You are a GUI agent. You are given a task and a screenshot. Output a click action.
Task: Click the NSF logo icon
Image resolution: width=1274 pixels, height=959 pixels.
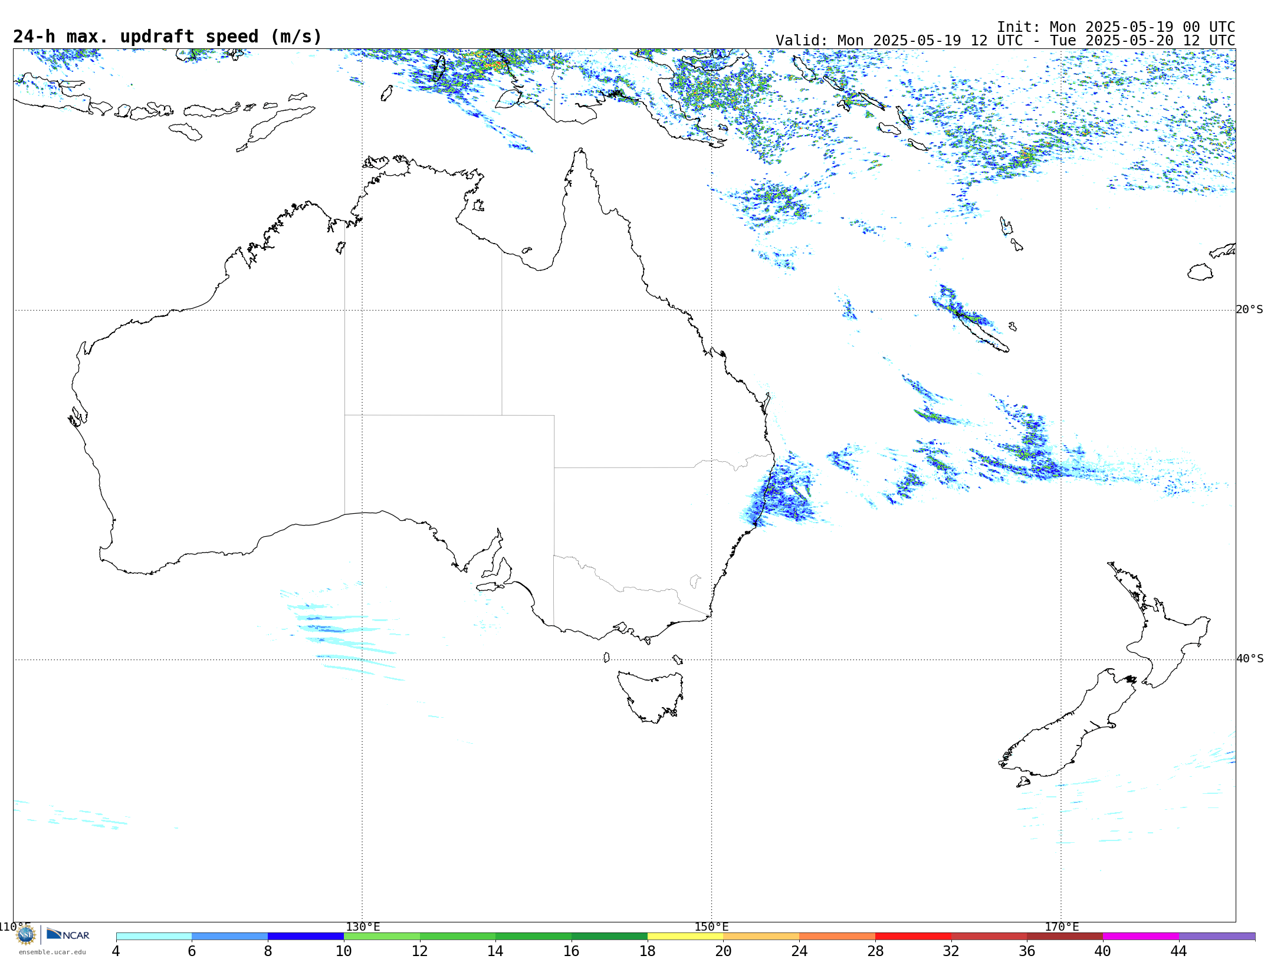(x=26, y=935)
